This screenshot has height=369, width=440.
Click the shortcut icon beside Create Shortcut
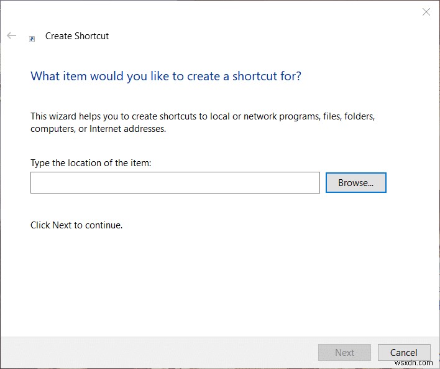[x=32, y=38]
